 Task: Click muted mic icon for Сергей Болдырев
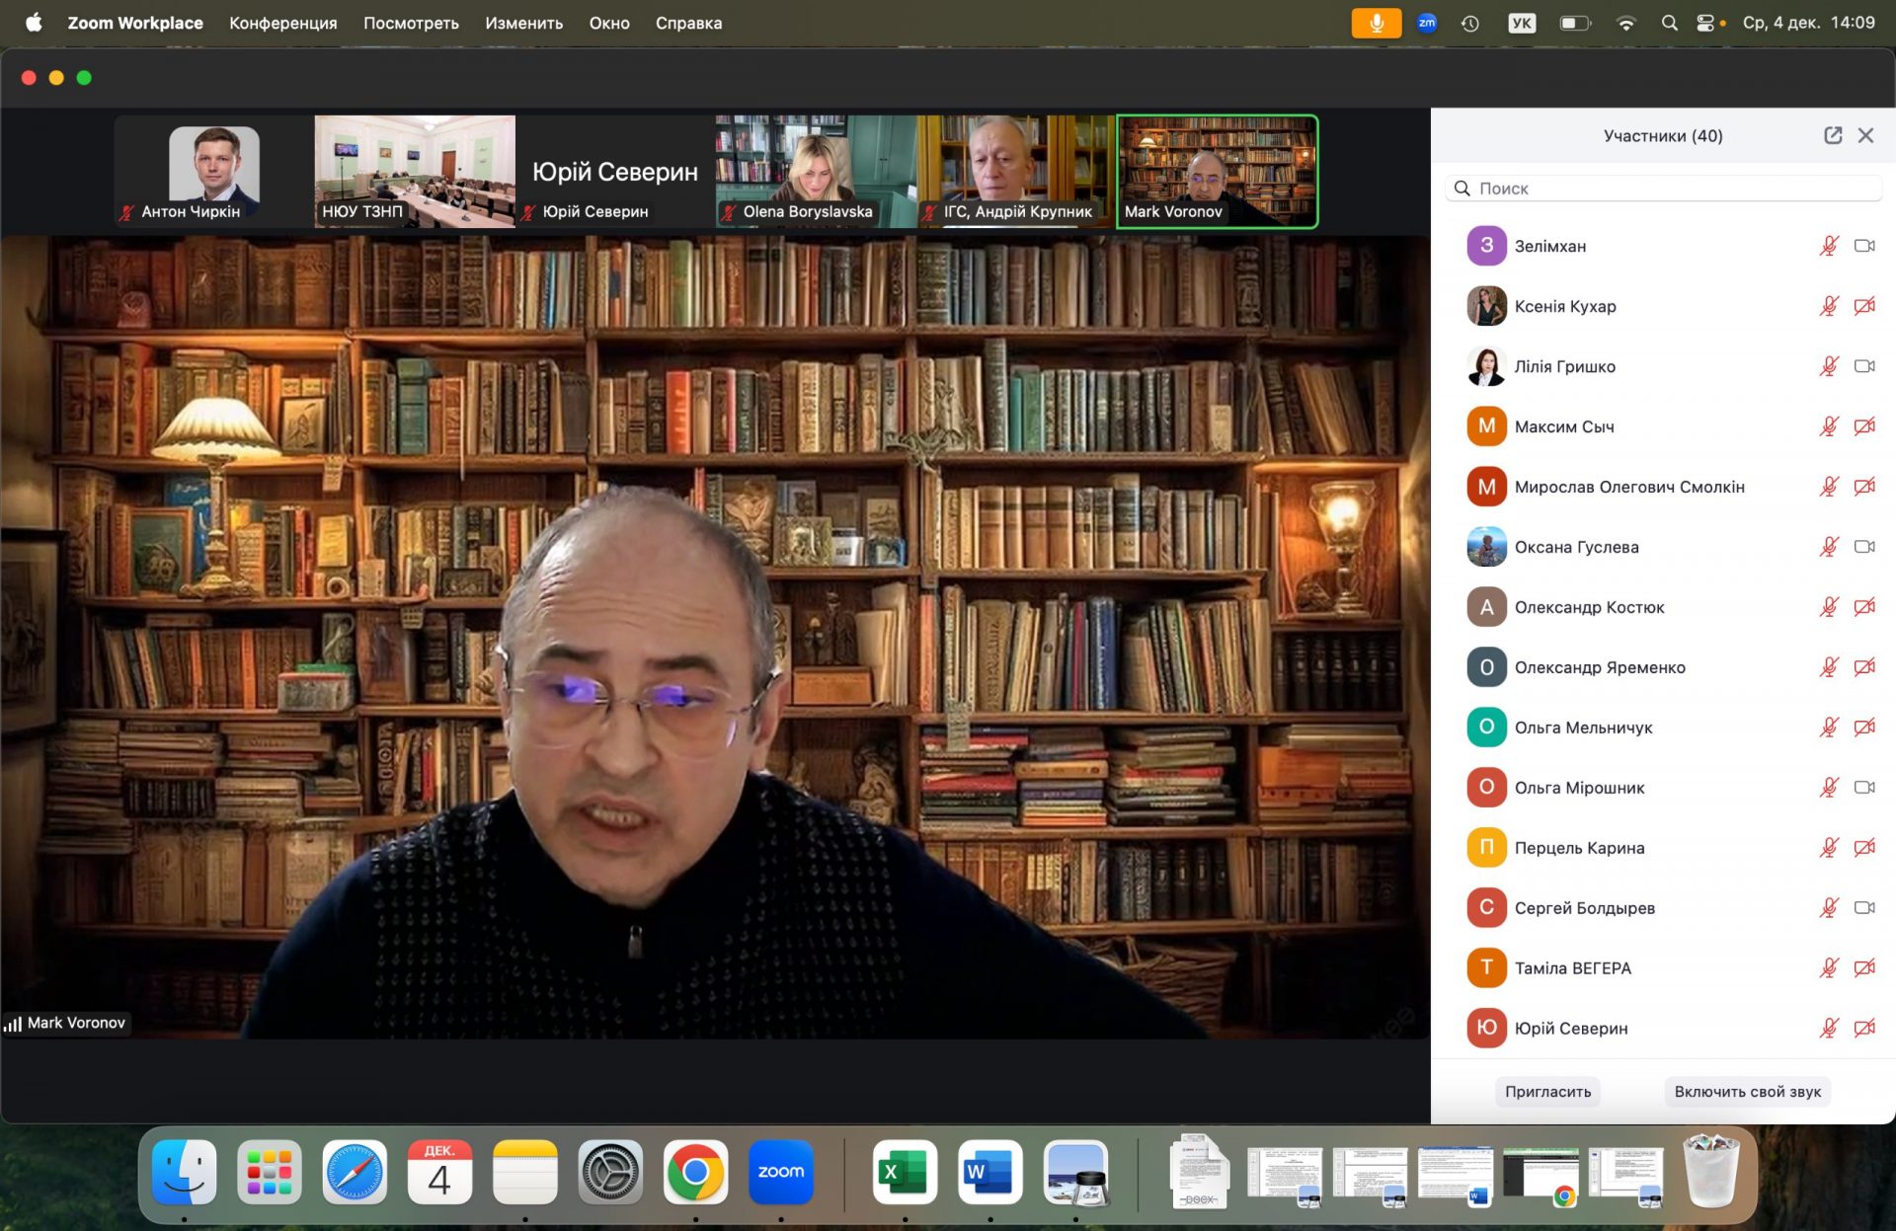click(x=1829, y=908)
